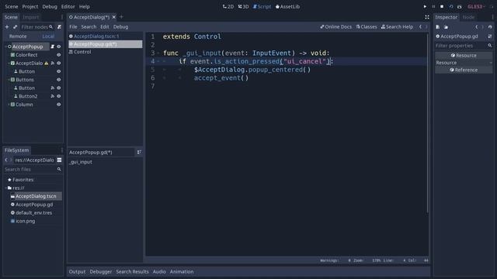Attach script icon beside the node filter

[59, 27]
